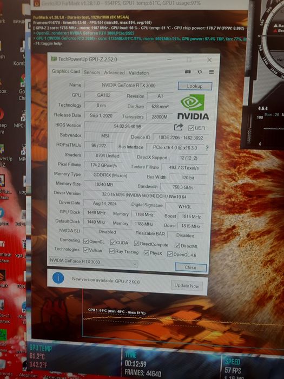Click the Shaders 8704 Unified value
This screenshot has height=379, width=284.
pos(108,156)
